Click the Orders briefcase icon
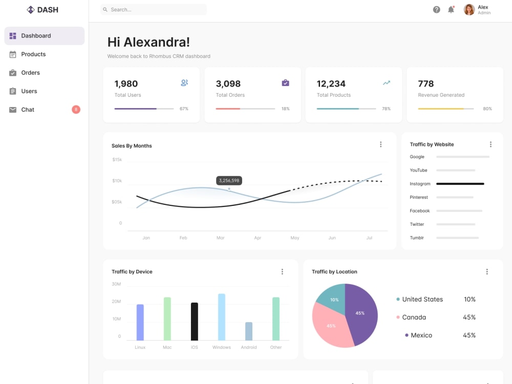 [13, 73]
